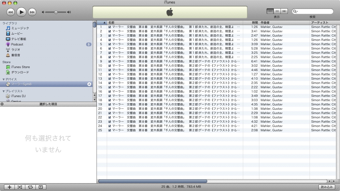Uncheck track 25 checkbox
The image size is (340, 191).
110,130
